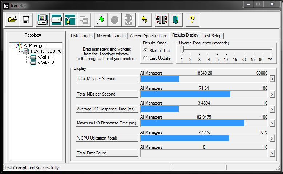
Task: Open Total Error Count detail arrow
Action: [x=272, y=153]
